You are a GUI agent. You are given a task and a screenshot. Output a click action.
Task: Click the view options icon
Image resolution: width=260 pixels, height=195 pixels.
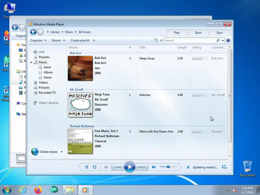click(156, 40)
